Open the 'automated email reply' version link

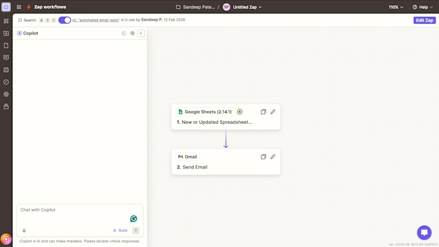pos(96,20)
